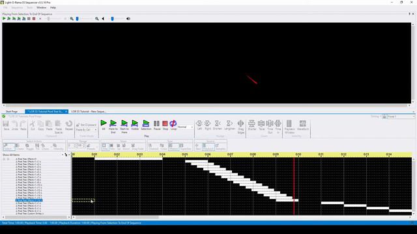
Task: Click the Play All green arrow button
Action: pyautogui.click(x=104, y=125)
